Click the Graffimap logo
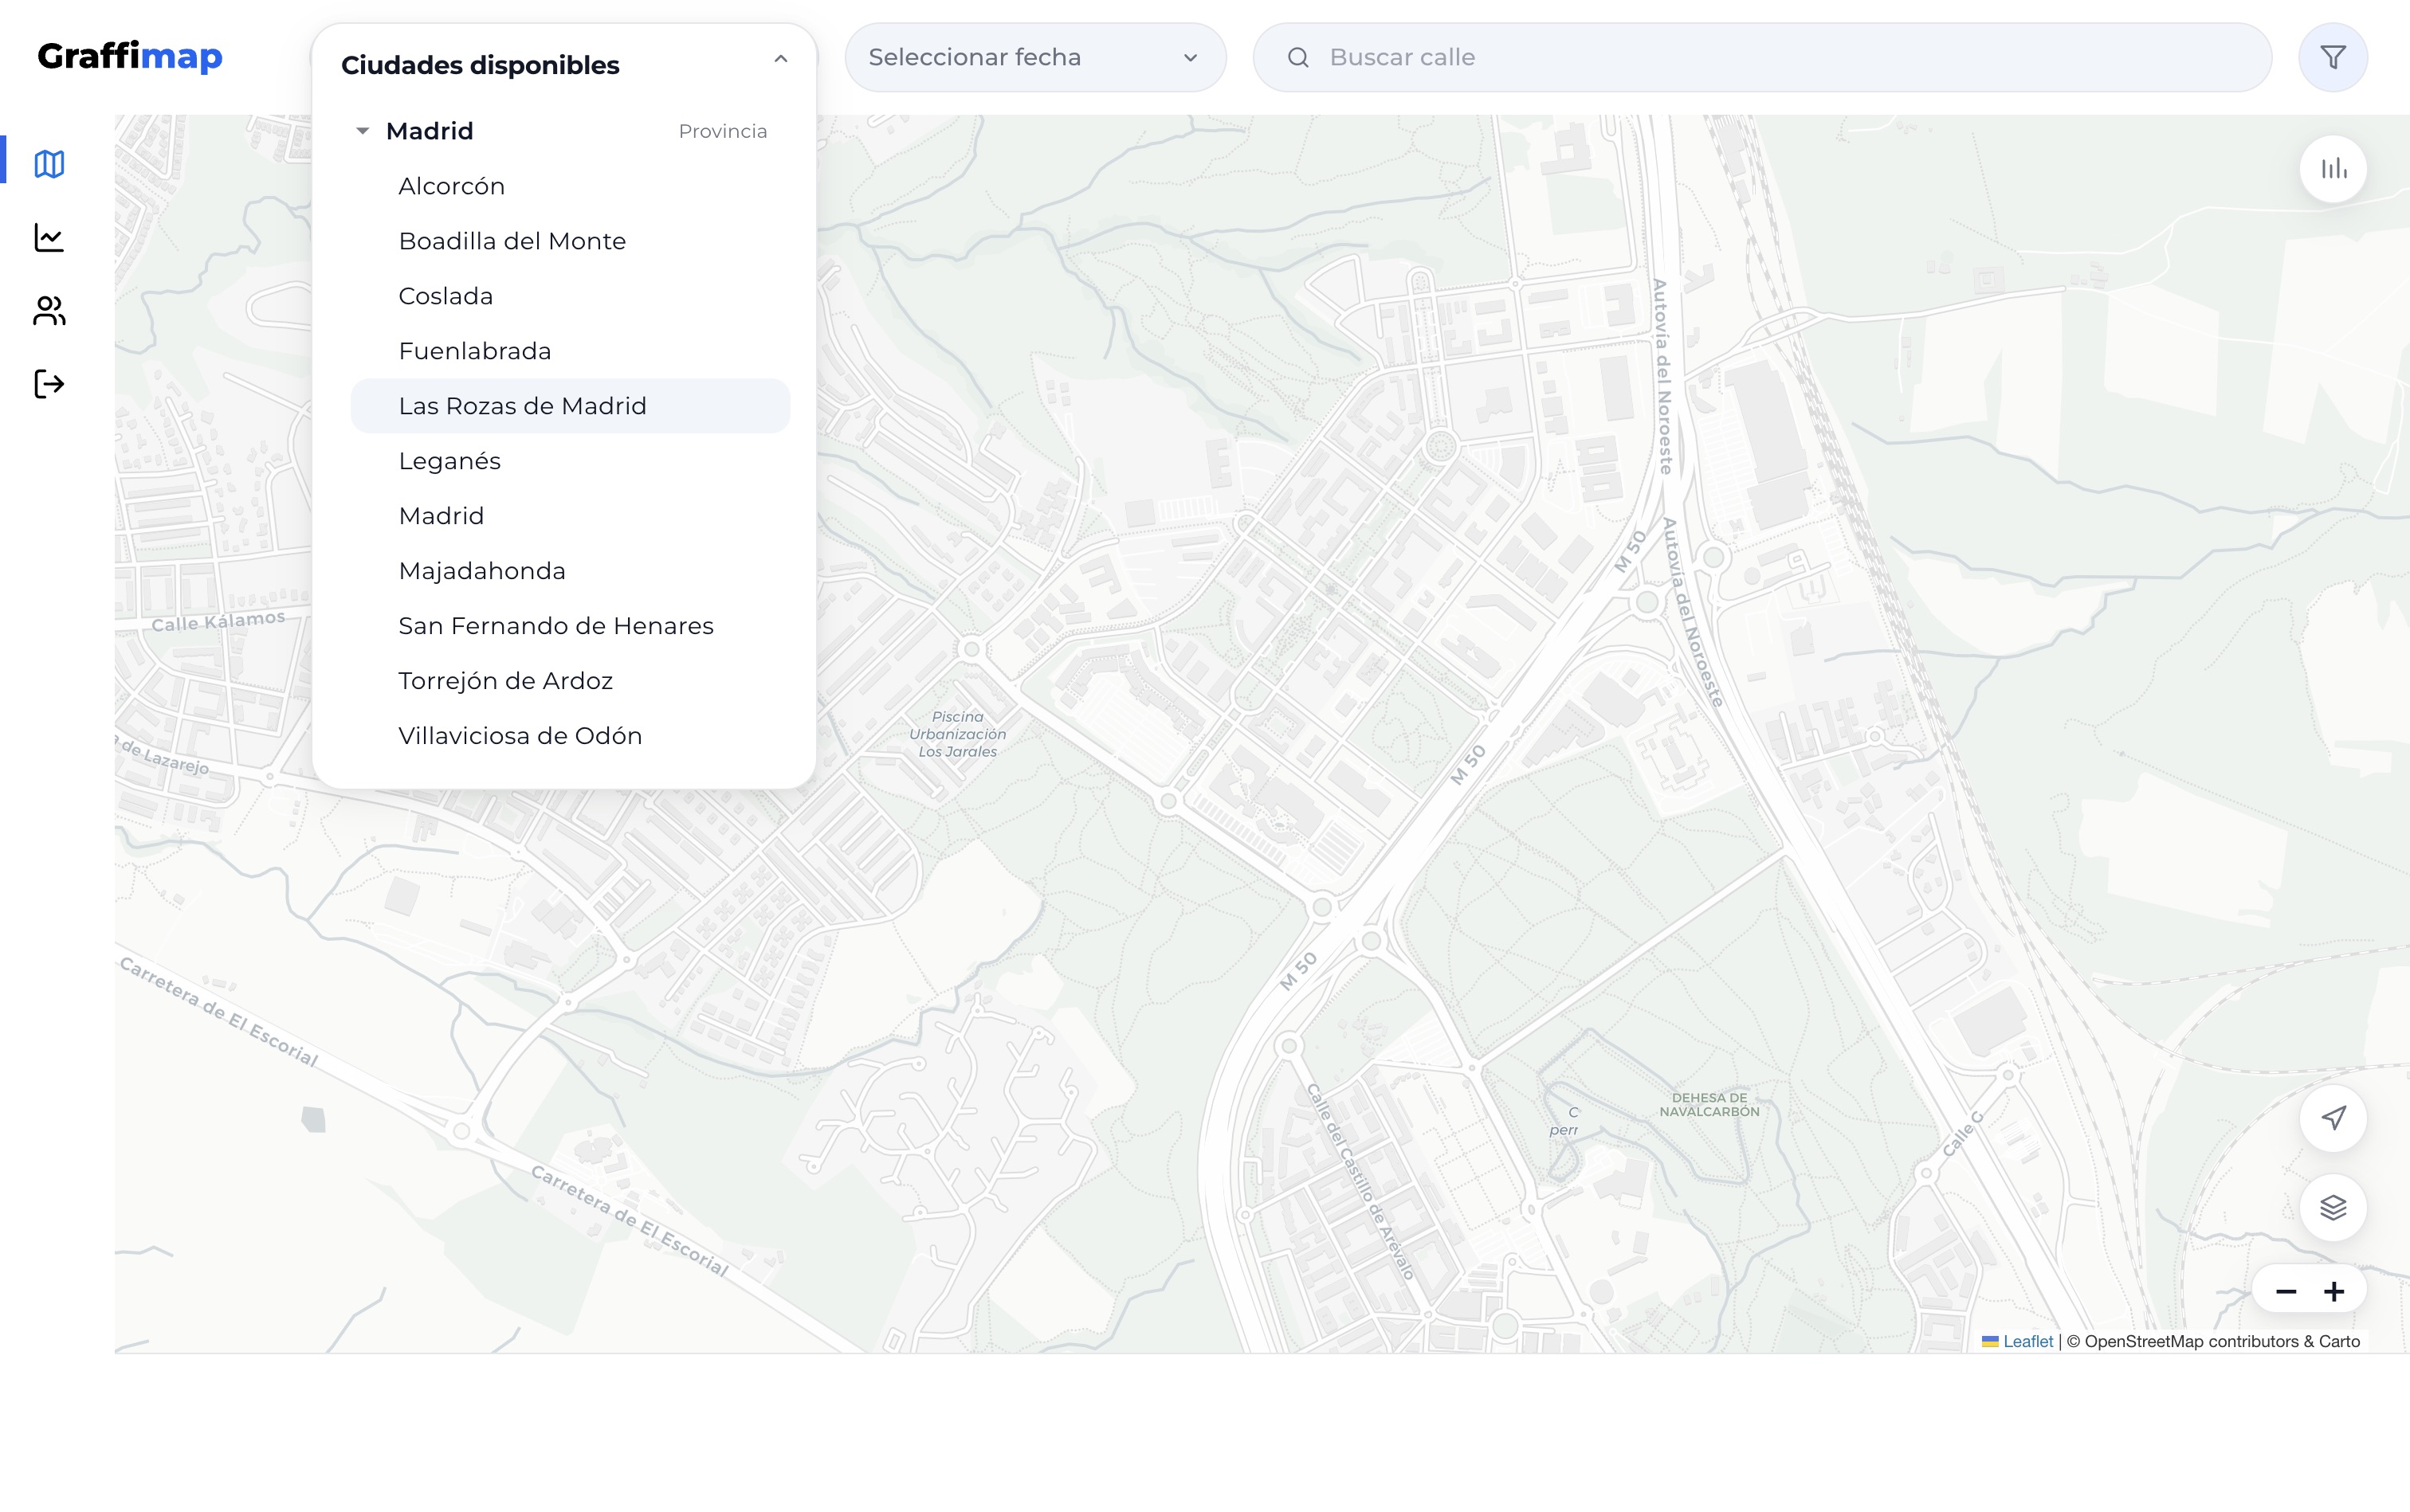The image size is (2410, 1512). coord(130,56)
